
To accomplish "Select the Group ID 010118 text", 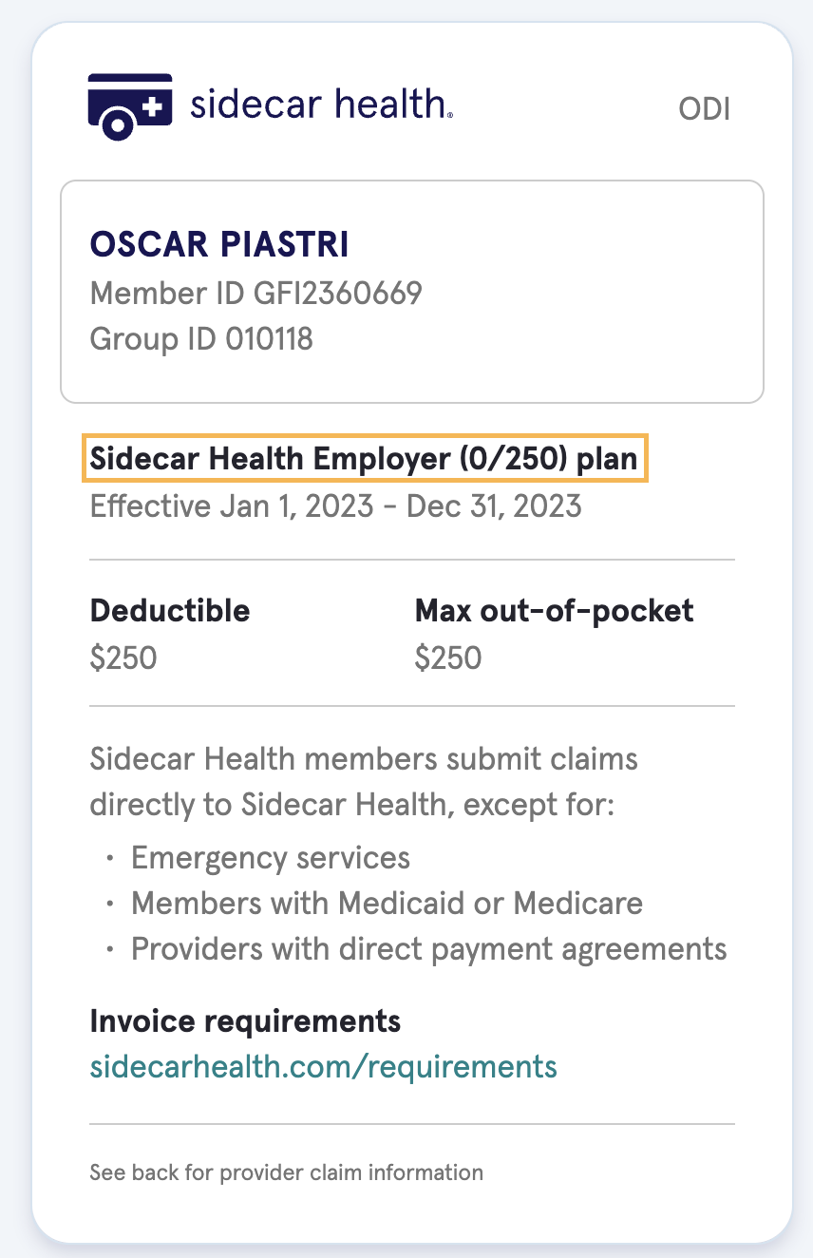I will [x=201, y=338].
